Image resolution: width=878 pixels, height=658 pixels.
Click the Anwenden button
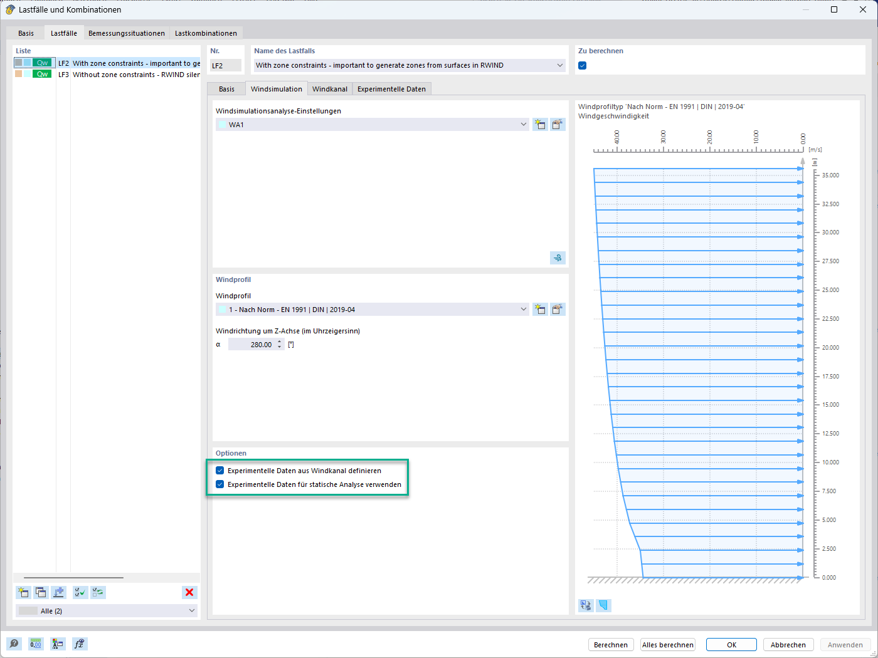click(845, 644)
